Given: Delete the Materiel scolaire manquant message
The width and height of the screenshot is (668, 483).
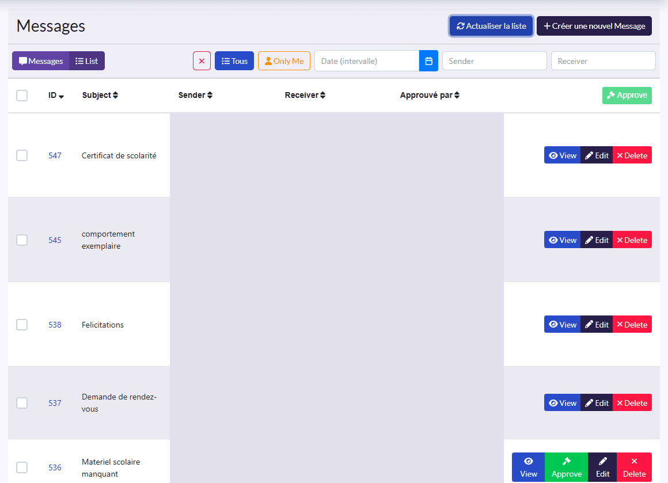Looking at the screenshot, I should pos(635,467).
